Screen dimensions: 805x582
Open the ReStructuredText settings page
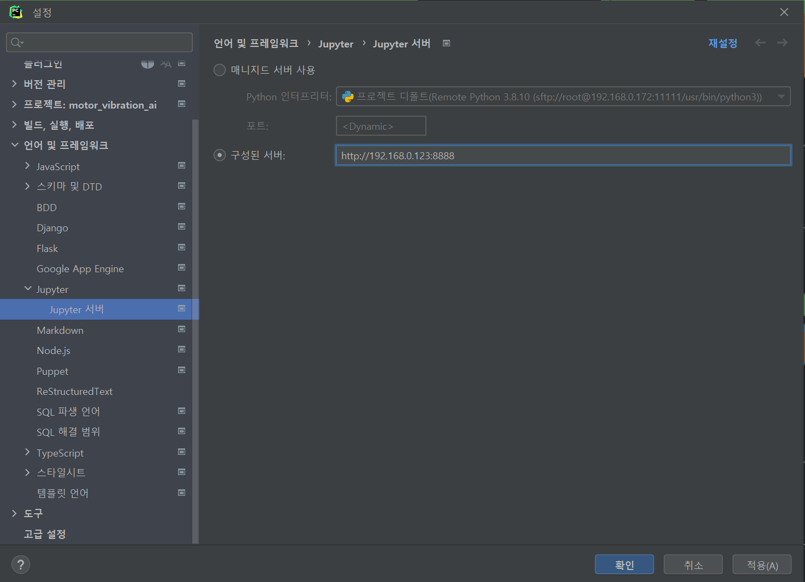(74, 392)
